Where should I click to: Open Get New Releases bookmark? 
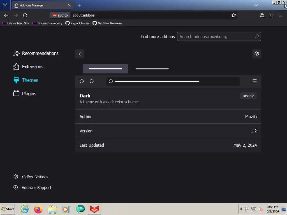(x=107, y=23)
